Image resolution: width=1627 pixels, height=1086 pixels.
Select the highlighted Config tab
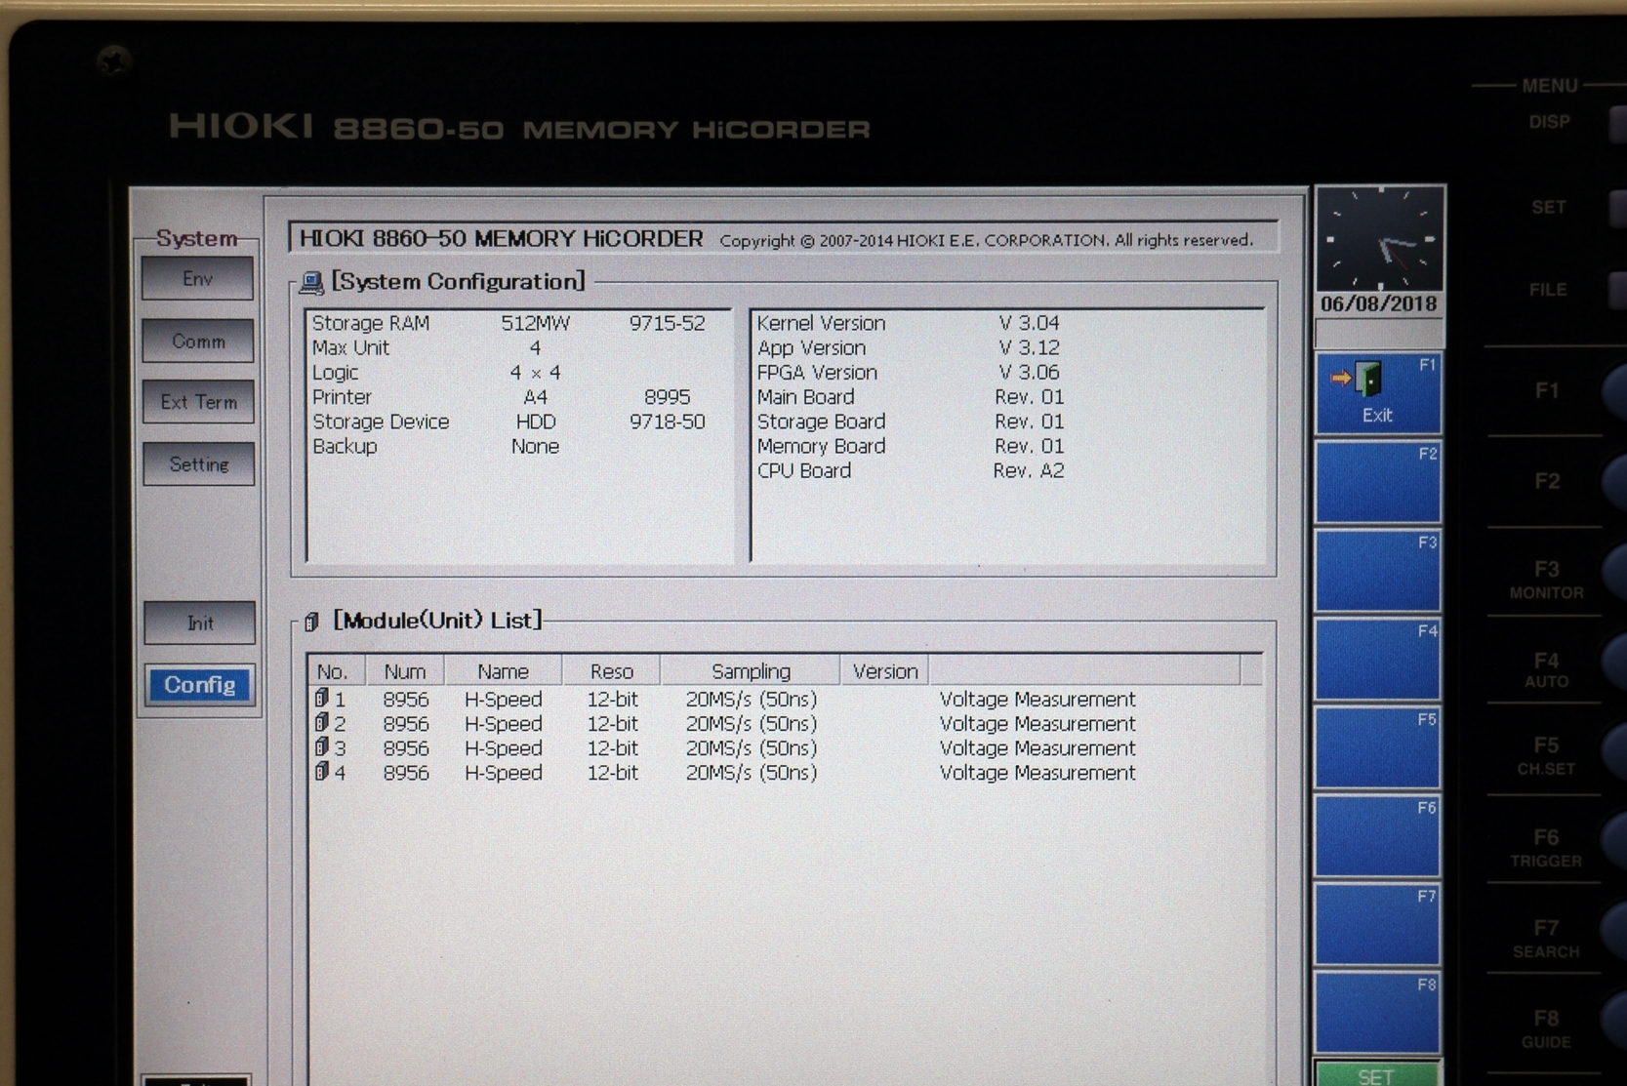[x=200, y=685]
